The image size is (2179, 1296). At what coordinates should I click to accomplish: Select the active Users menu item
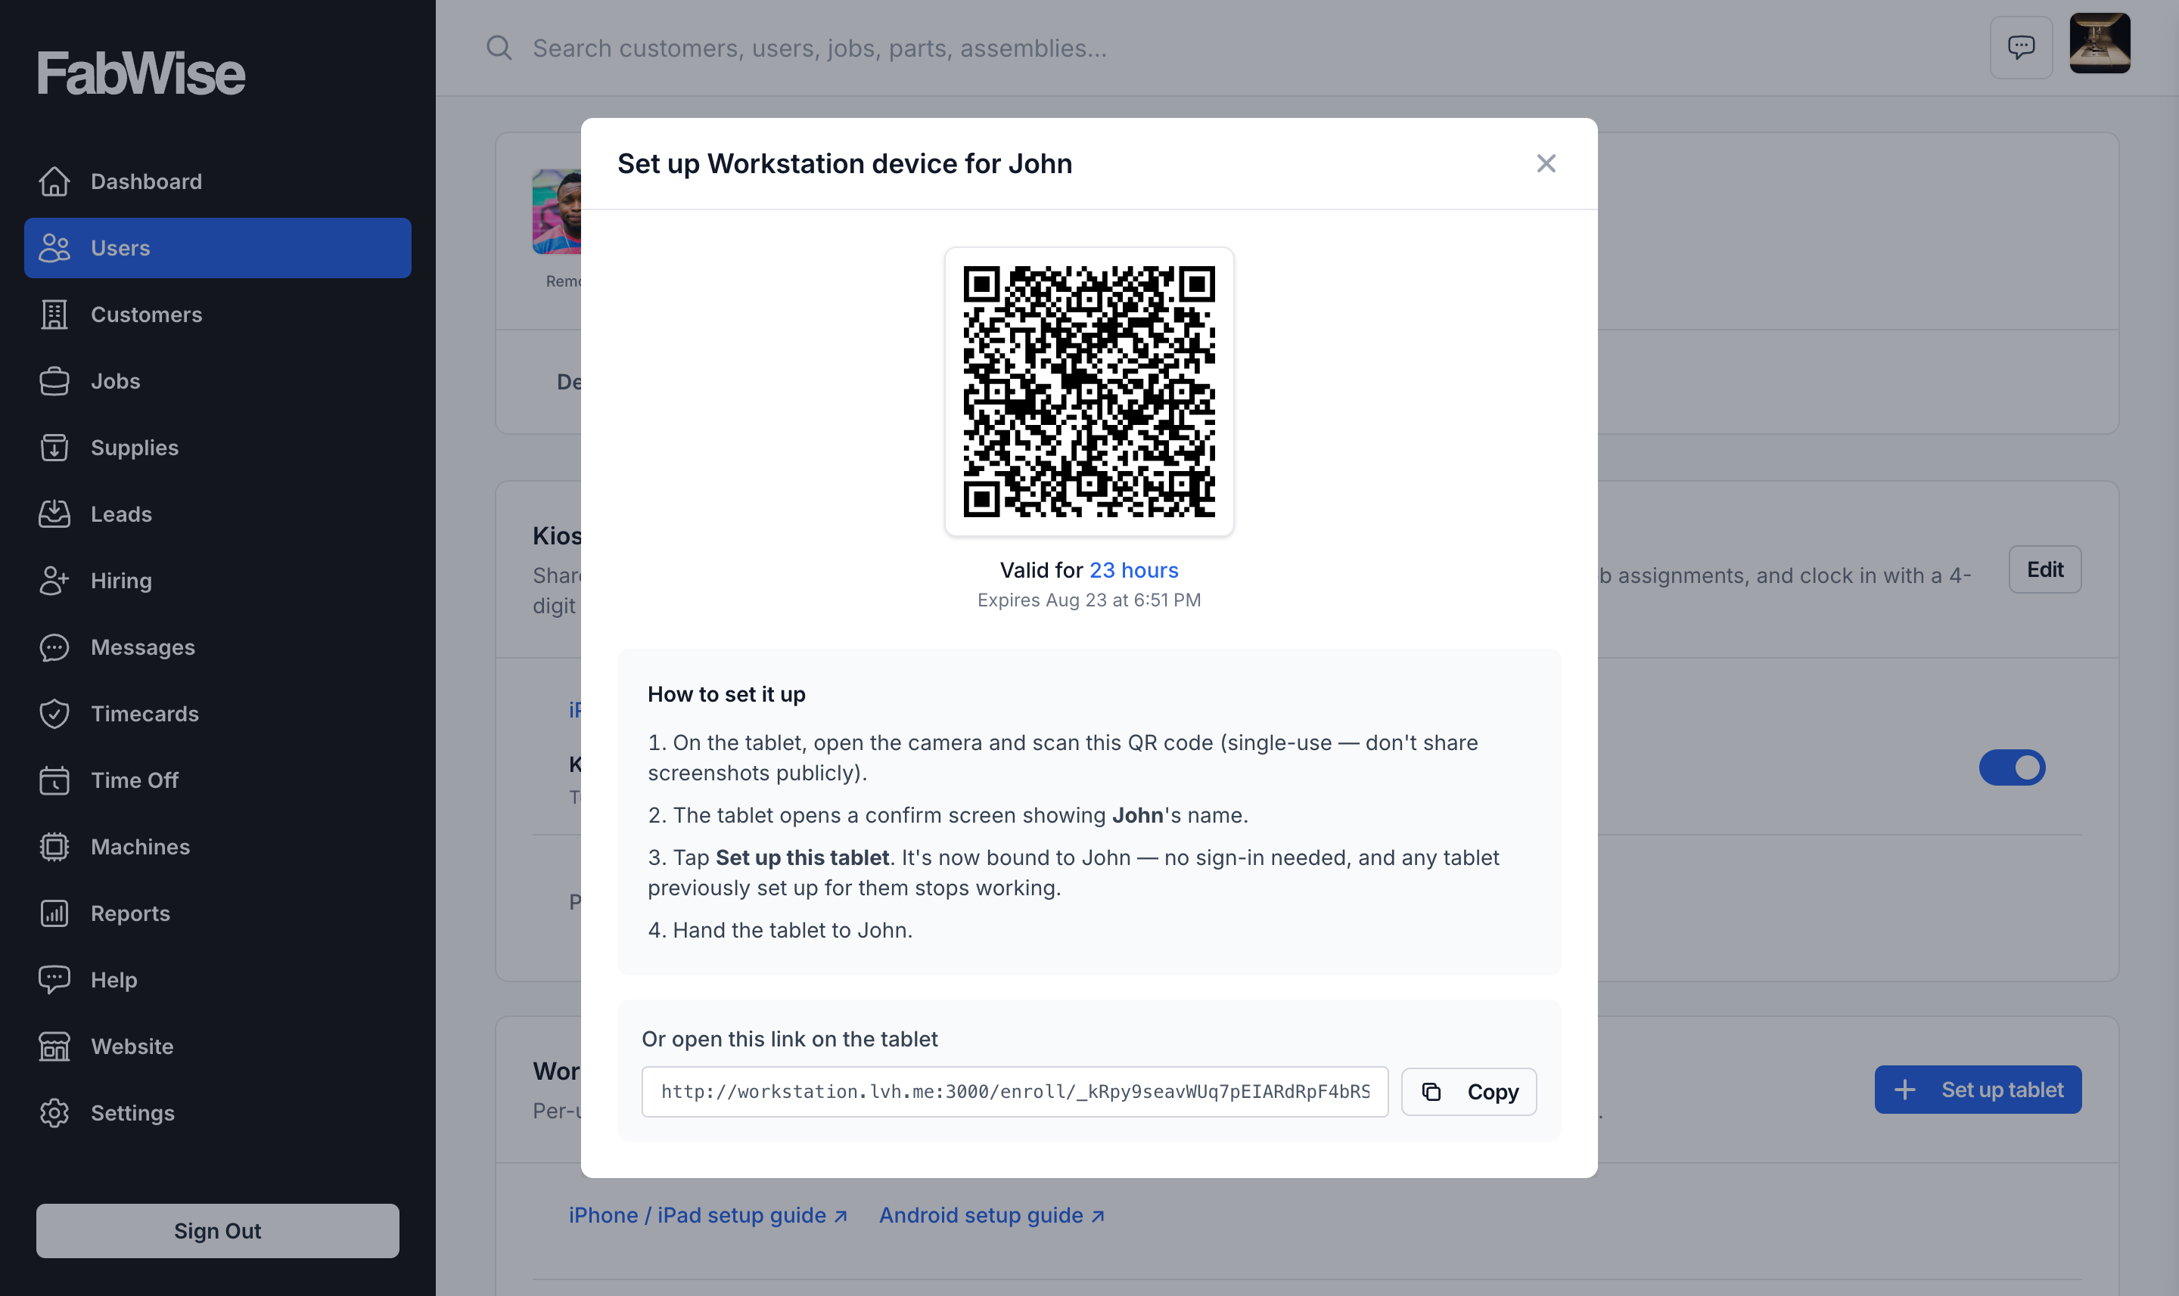click(x=218, y=248)
